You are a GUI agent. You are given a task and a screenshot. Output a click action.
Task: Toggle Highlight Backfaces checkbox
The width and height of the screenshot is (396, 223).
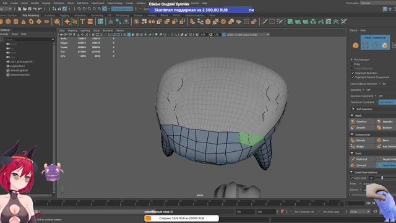coord(353,73)
